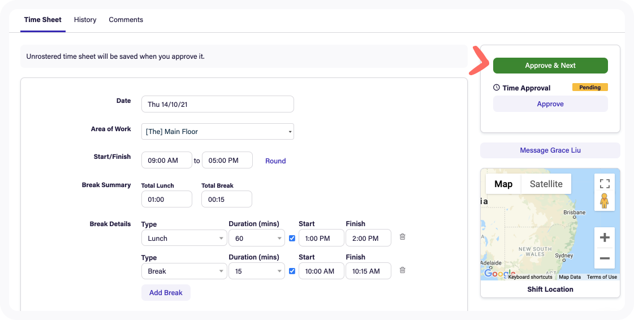Open the Area of Work dropdown
The height and width of the screenshot is (320, 634).
[x=217, y=132]
